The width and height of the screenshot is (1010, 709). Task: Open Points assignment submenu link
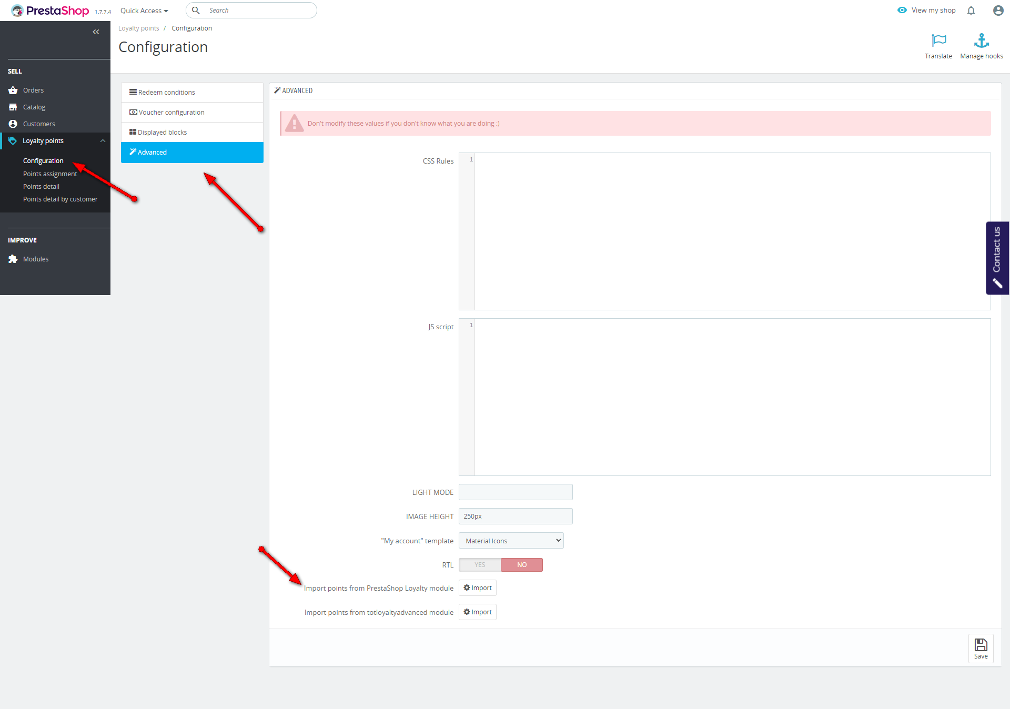(x=50, y=174)
